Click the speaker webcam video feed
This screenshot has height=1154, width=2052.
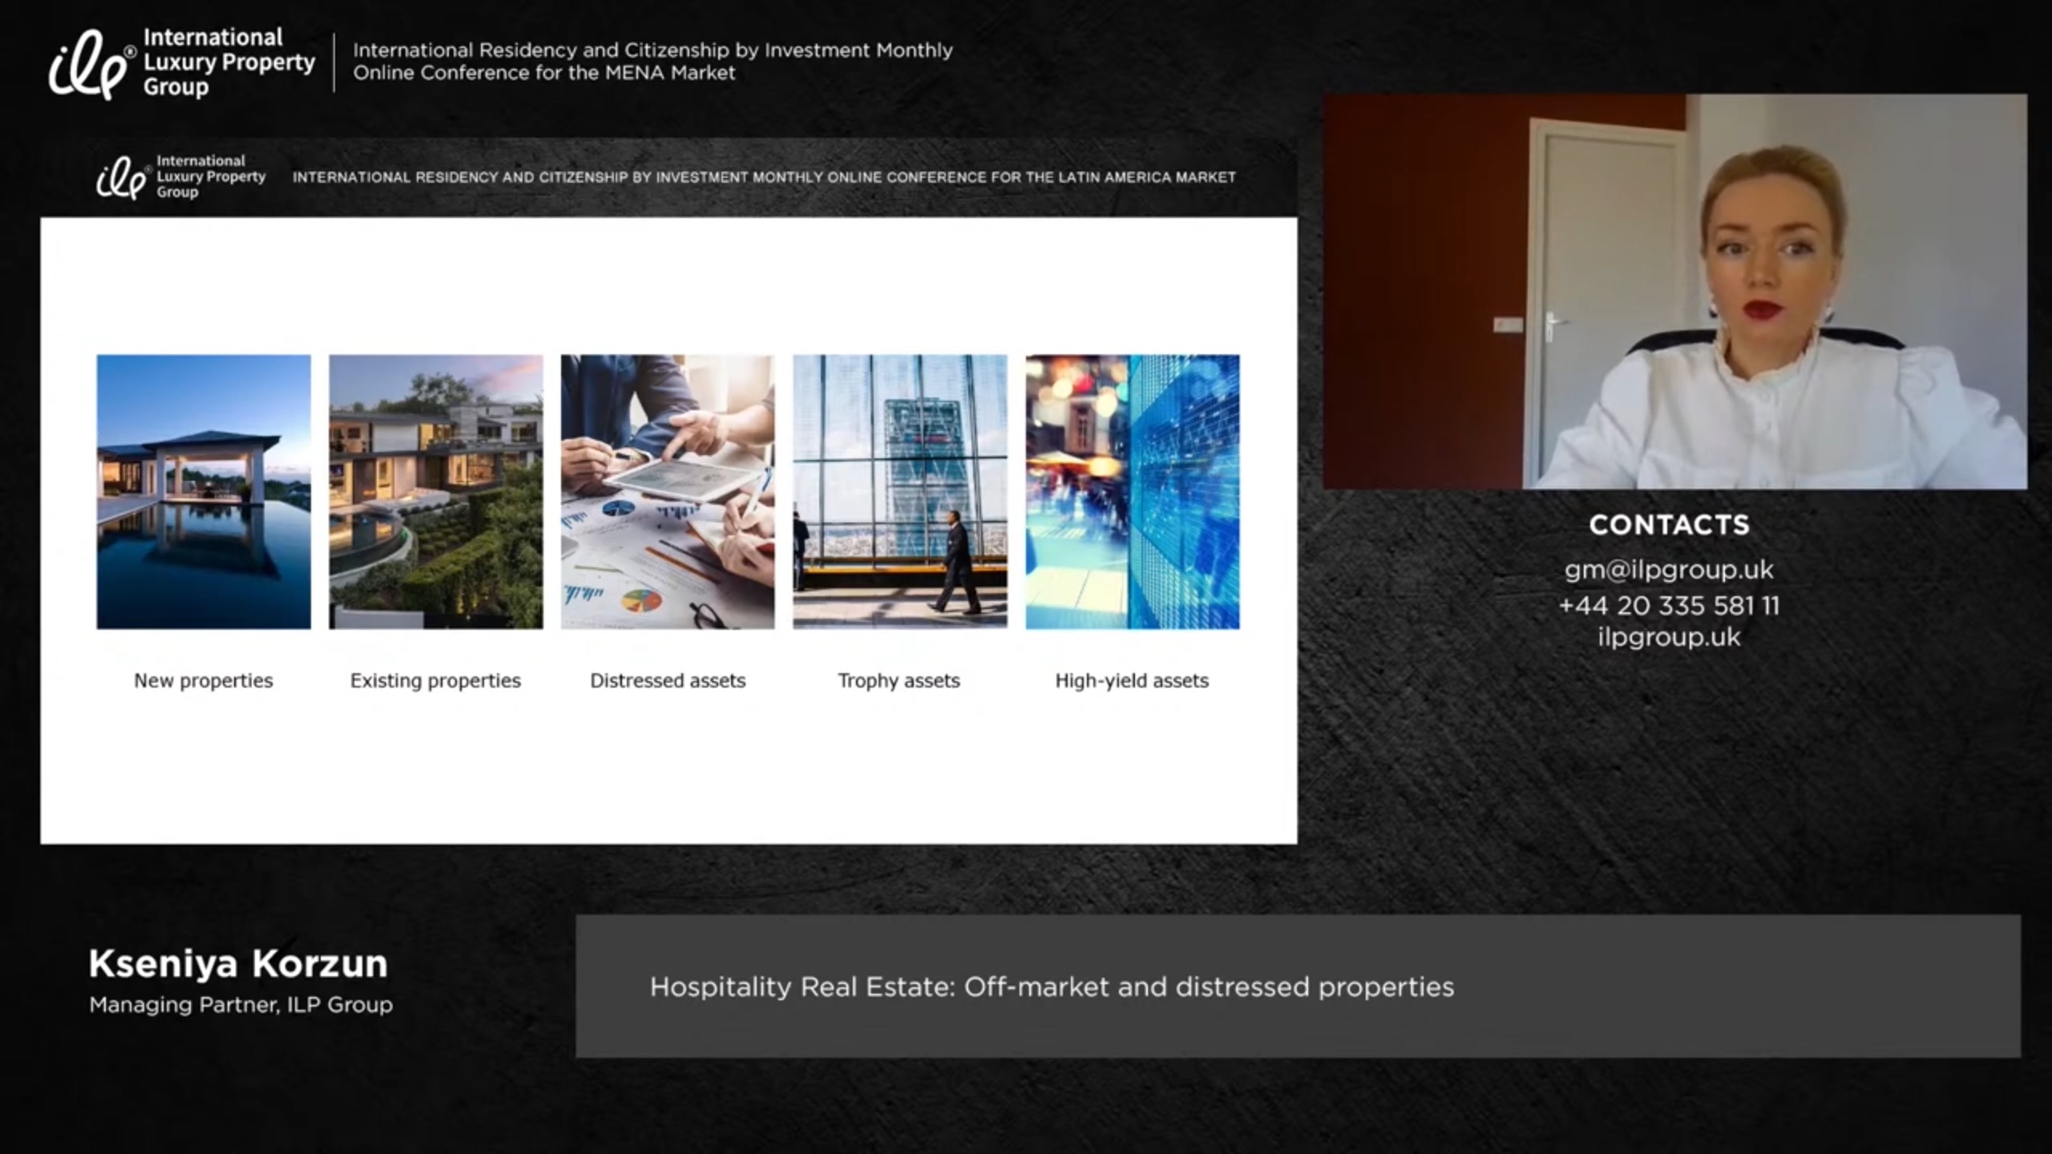pos(1674,292)
